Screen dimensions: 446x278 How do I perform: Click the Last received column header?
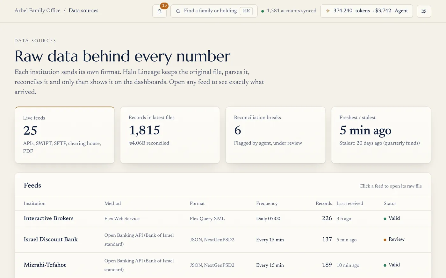[x=350, y=203]
